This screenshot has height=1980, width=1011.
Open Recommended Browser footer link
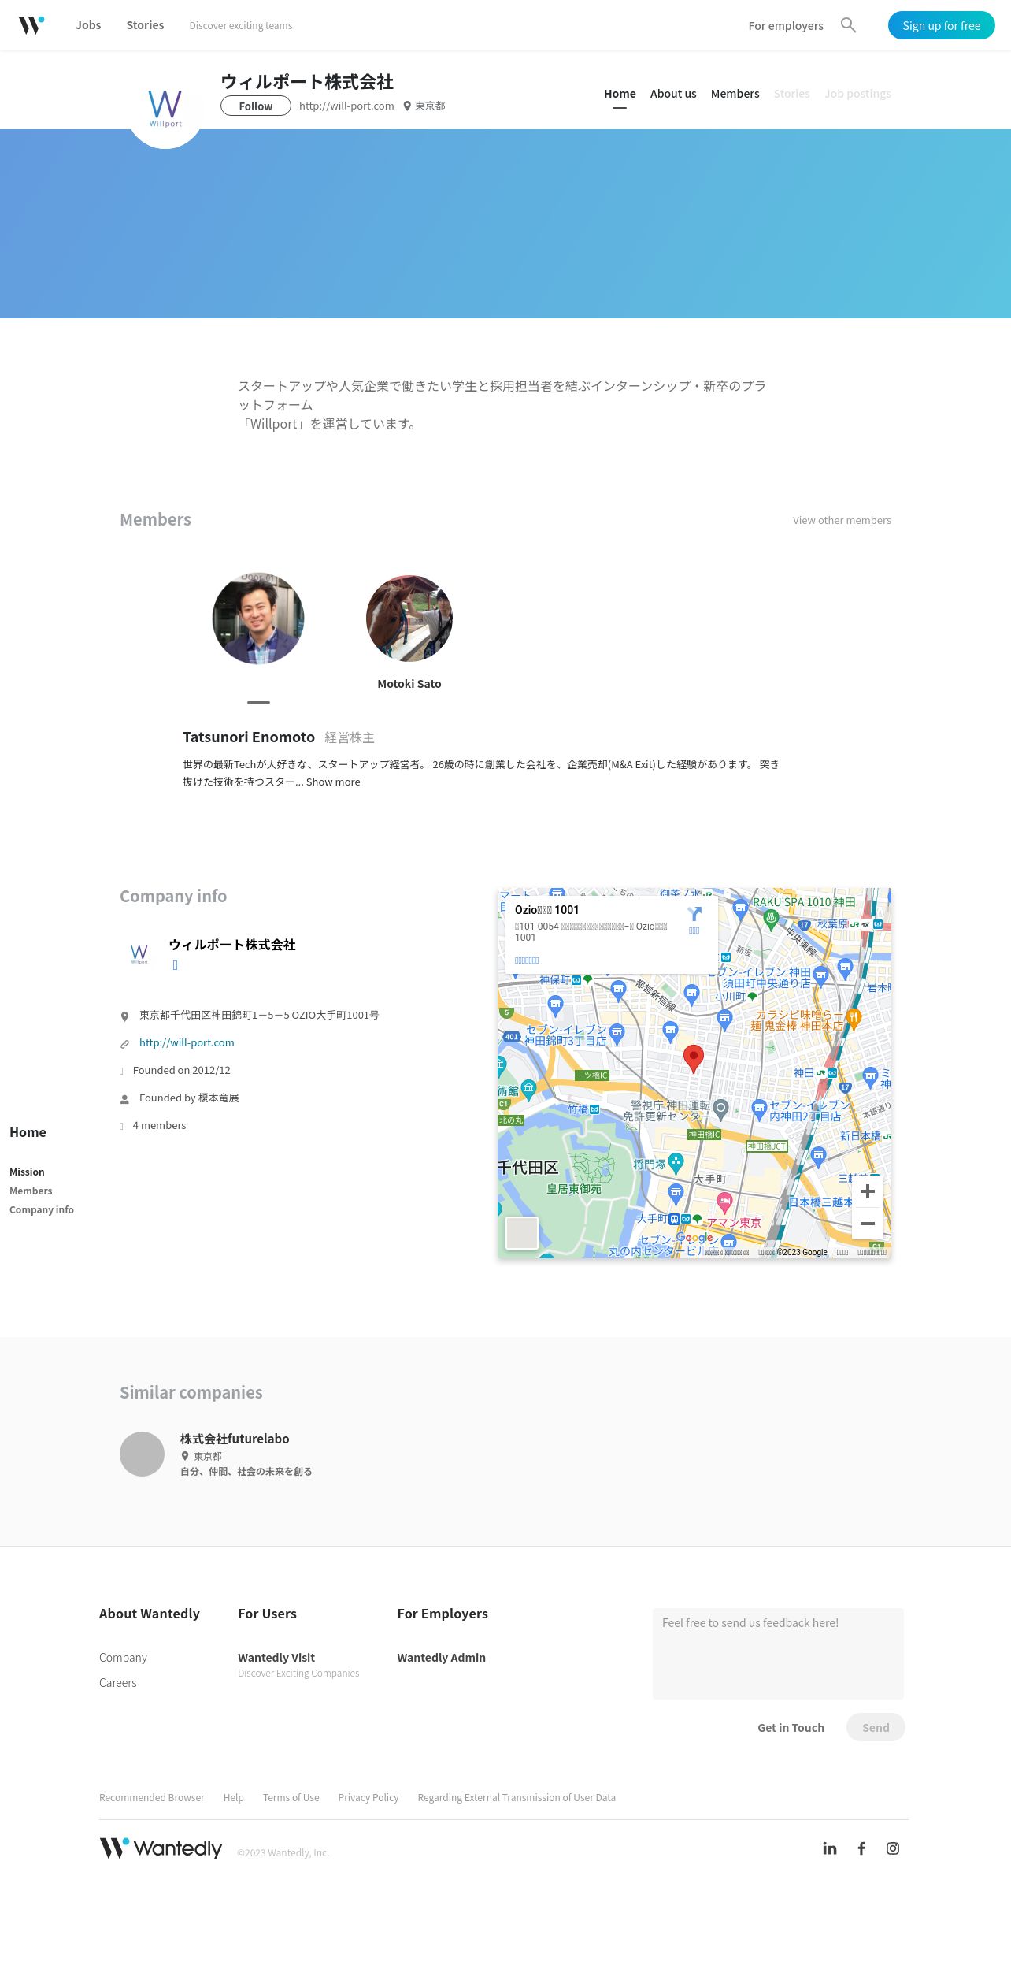(x=152, y=1797)
